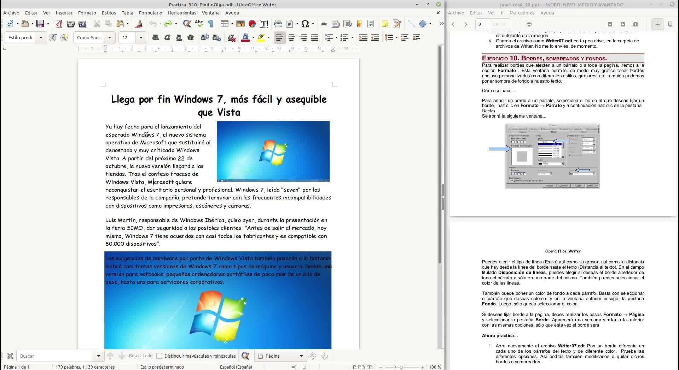Decrease the paragraph indent
Viewport: 679px width, 370px height.
pyautogui.click(x=375, y=37)
